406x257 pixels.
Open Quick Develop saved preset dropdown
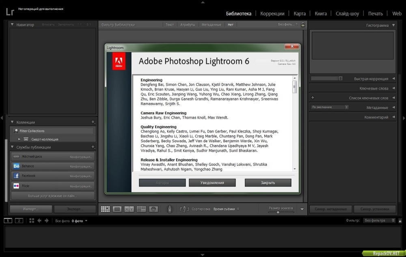[327, 78]
